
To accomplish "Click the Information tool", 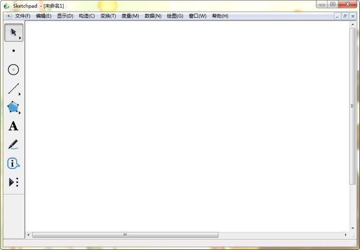I will pos(13,163).
